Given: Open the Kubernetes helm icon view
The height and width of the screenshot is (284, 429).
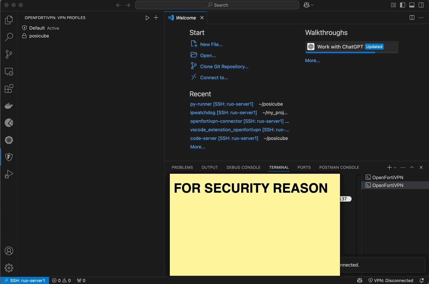Looking at the screenshot, I should 9,140.
